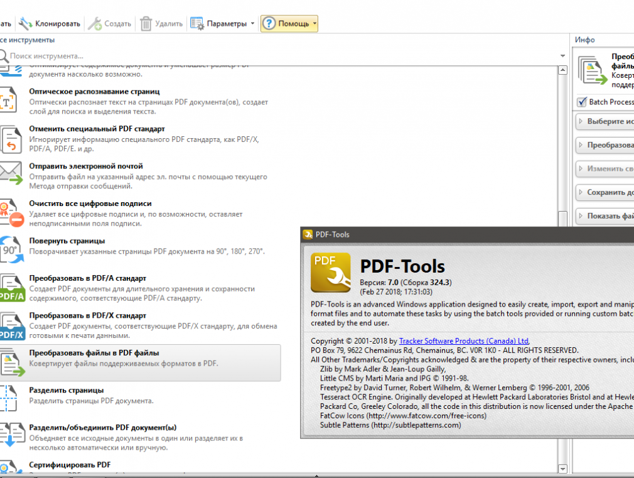Focus the tool search field Поиск инструмента
The width and height of the screenshot is (634, 478).
pos(283,56)
